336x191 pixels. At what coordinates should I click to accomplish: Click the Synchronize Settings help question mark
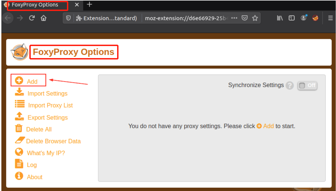coord(289,86)
